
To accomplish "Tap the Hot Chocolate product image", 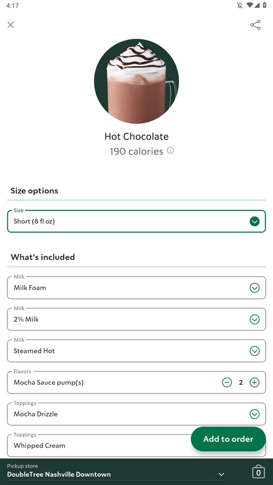I will tap(136, 81).
